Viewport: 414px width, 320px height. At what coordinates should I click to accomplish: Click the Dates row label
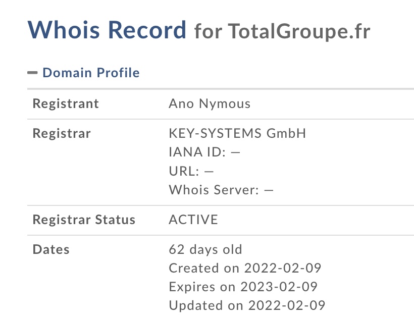click(x=51, y=249)
